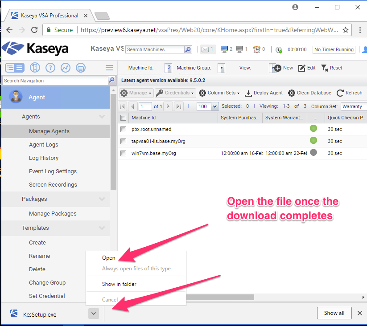Click the page number field
Image resolution: width=367 pixels, height=326 pixels.
(x=145, y=106)
